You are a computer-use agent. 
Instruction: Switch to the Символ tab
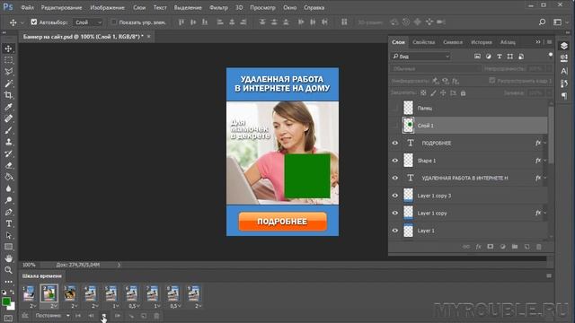453,42
